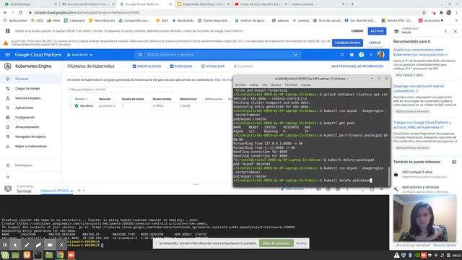
Task: Open Chrome from the taskbar
Action: click(60, 255)
